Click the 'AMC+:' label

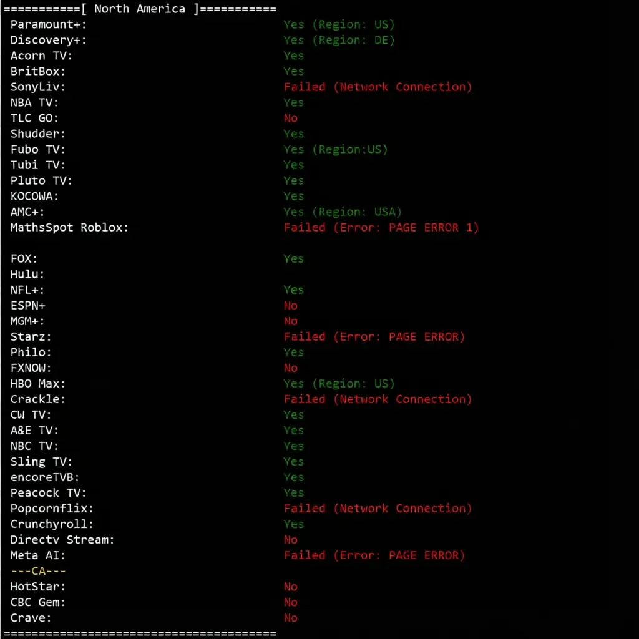[x=27, y=212]
